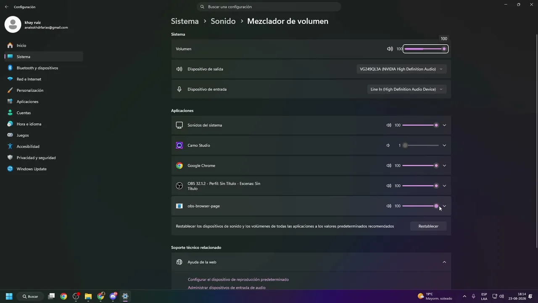
Task: Click the taskbar Settings gear icon
Action: tap(125, 296)
